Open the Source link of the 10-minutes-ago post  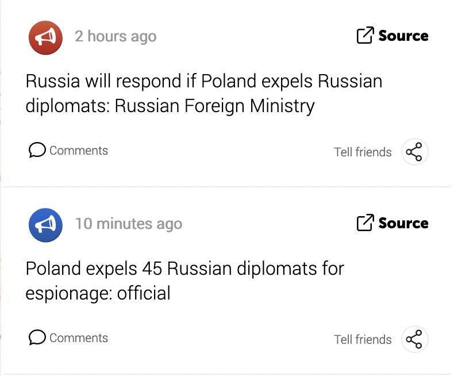coord(403,223)
